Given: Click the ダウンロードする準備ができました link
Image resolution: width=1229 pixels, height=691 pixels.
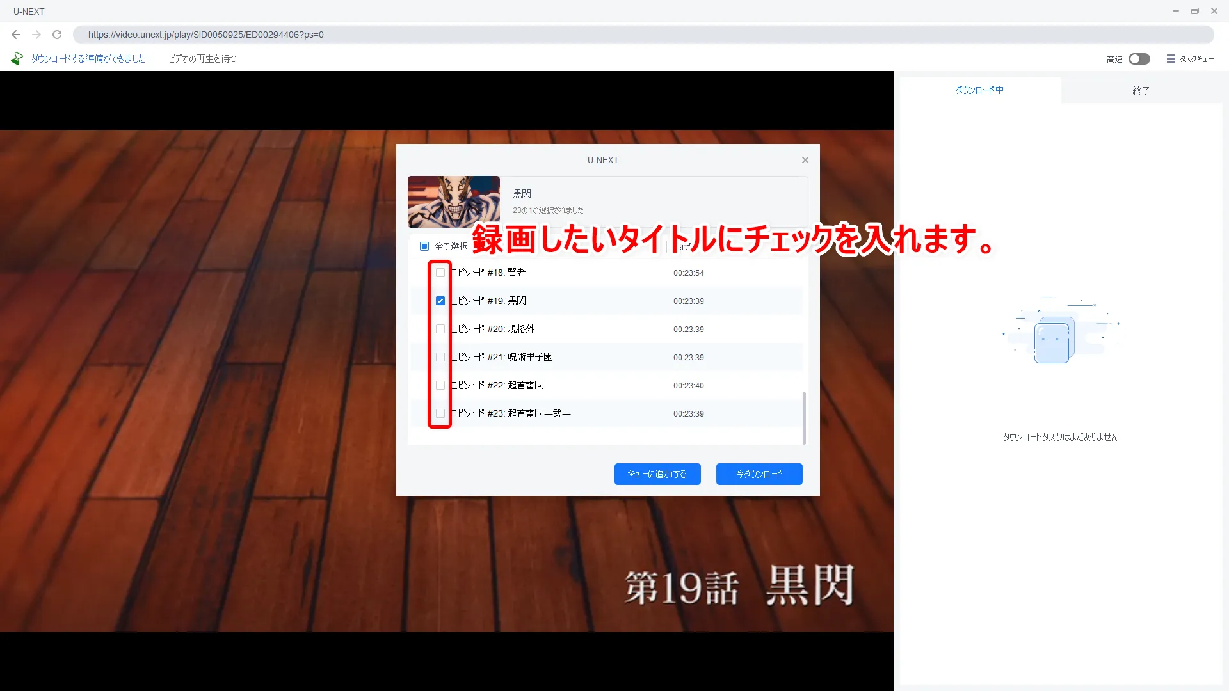Looking at the screenshot, I should click(88, 59).
